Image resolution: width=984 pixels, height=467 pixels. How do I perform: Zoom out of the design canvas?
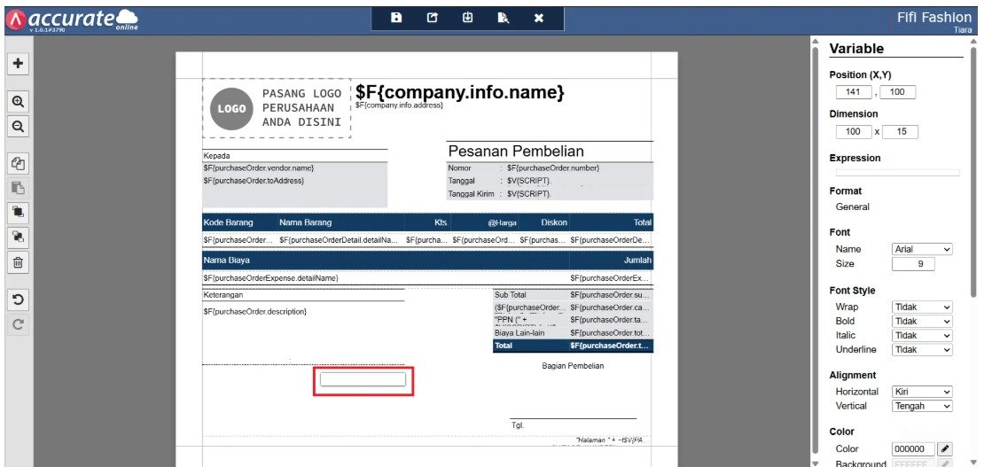coord(19,126)
